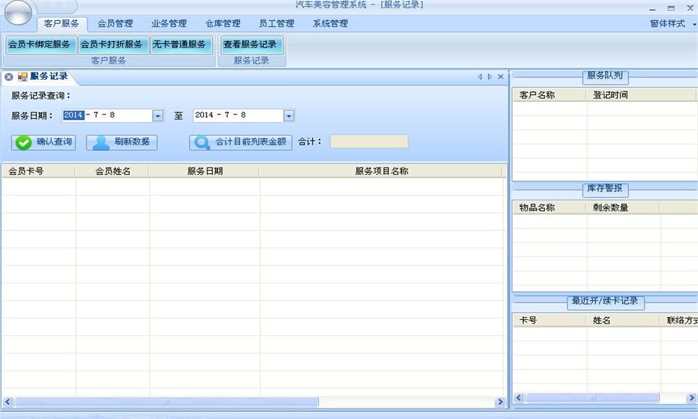Open the 会员管理 ribbon tab
This screenshot has height=419, width=698.
115,24
